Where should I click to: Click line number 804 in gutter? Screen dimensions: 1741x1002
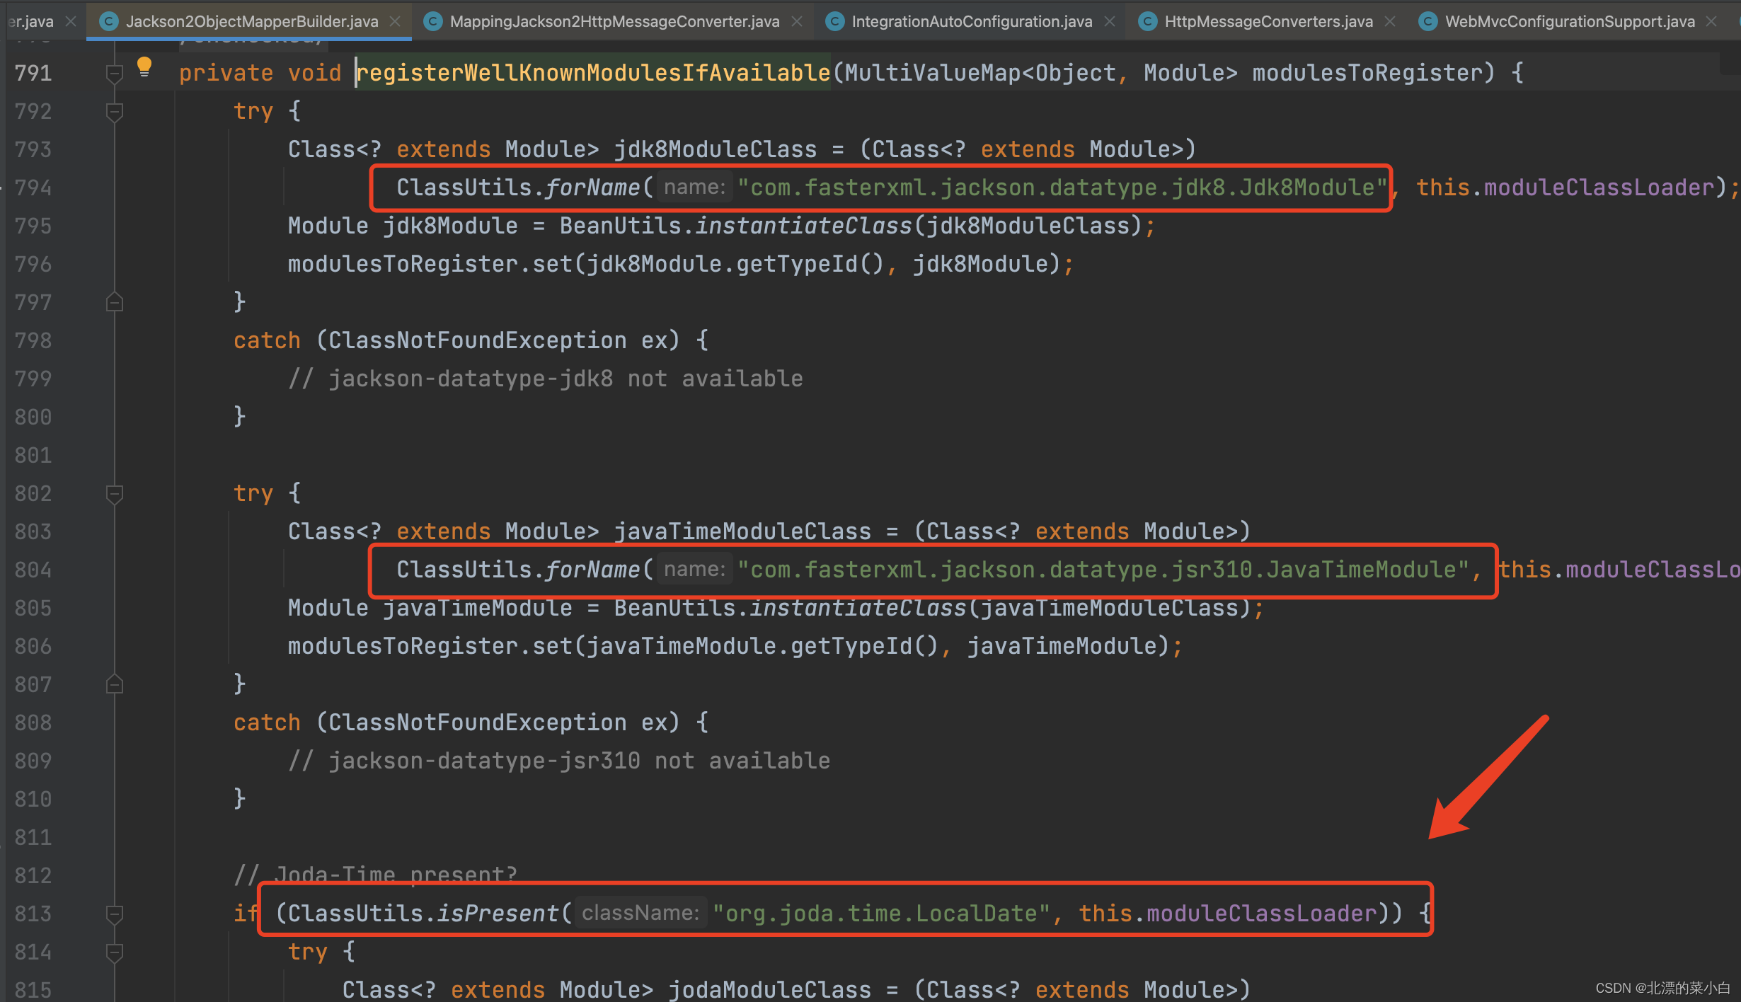point(33,570)
